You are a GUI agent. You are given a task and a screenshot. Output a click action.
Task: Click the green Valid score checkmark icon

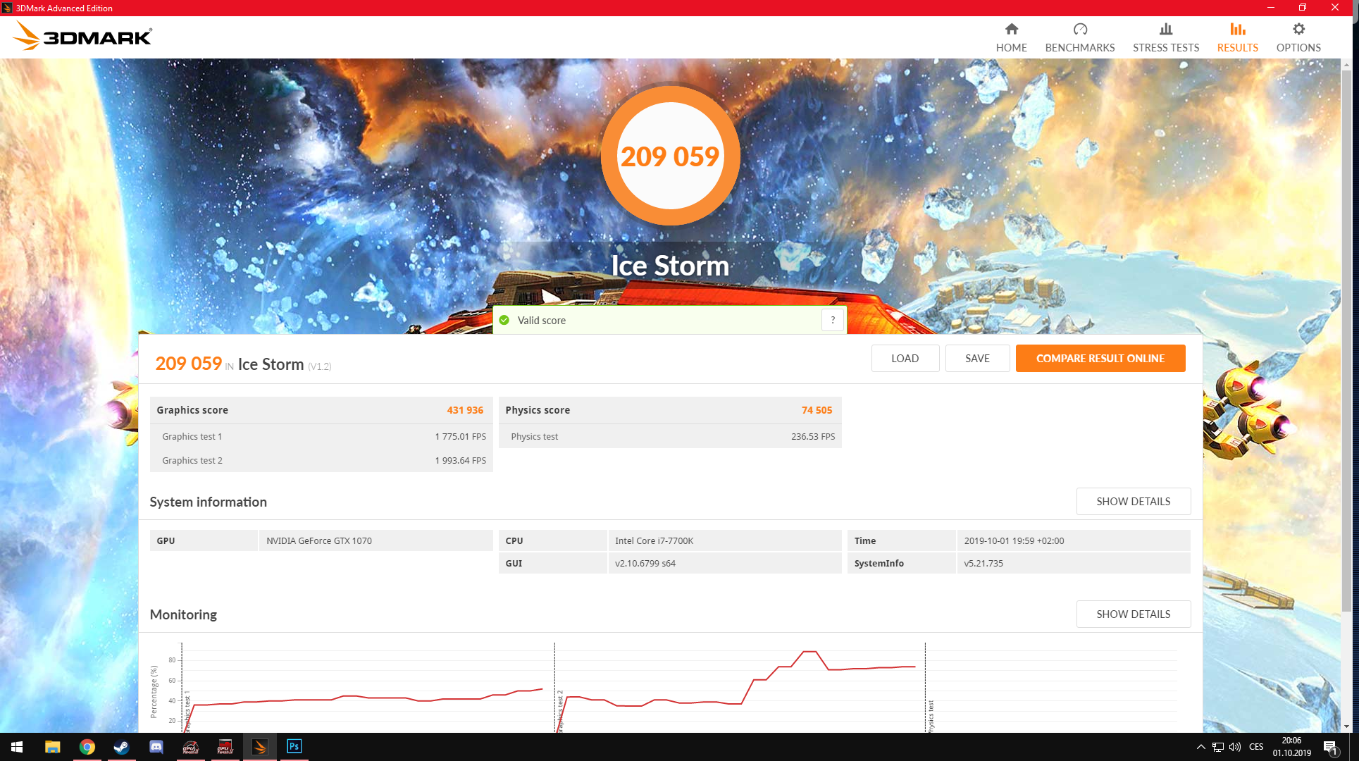504,320
